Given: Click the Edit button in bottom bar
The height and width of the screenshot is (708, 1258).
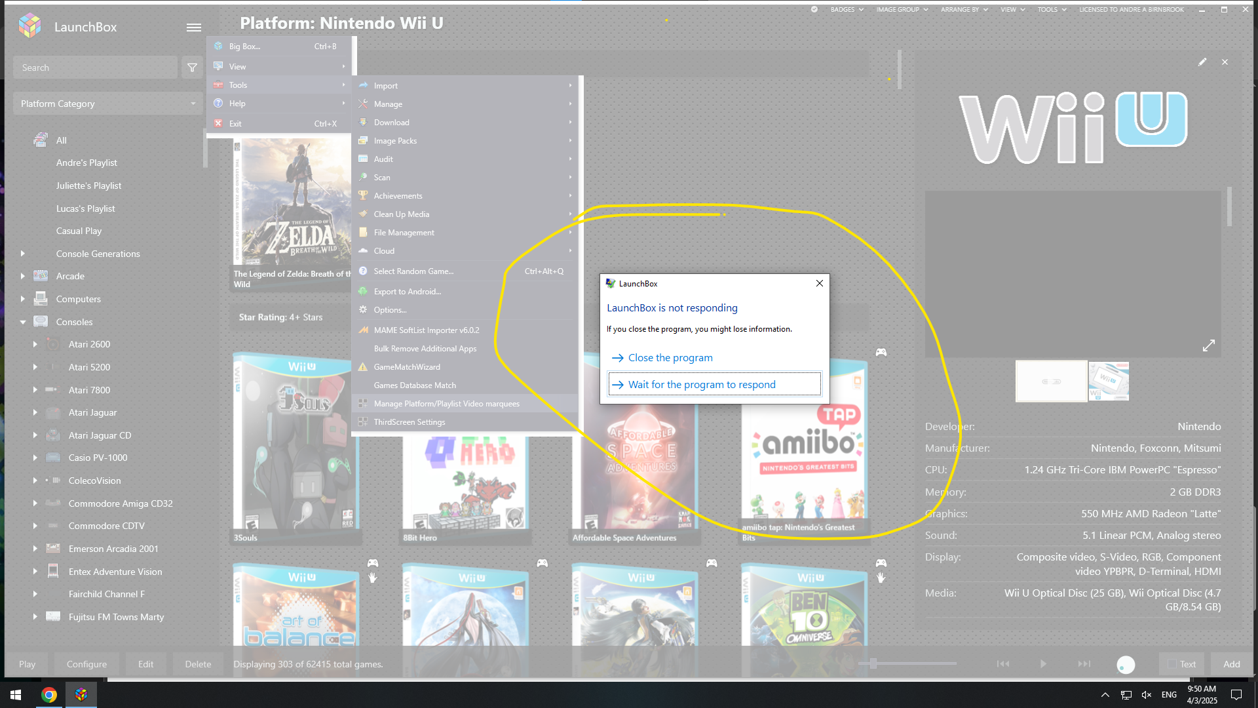Looking at the screenshot, I should pos(145,664).
